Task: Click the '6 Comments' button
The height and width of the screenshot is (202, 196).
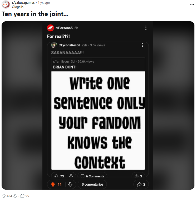Action: pyautogui.click(x=92, y=176)
